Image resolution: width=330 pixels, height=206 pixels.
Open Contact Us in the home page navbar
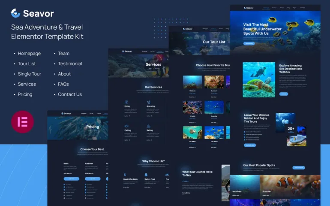tap(303, 8)
